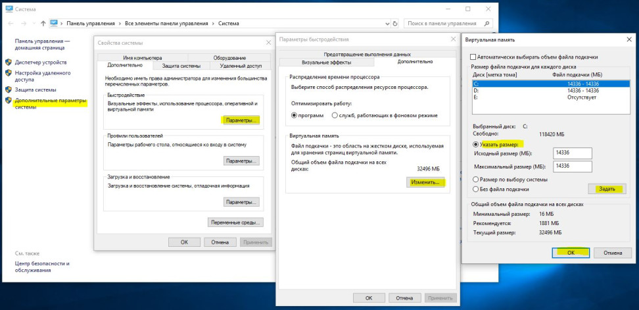Click Отмена in Параметры быстродействия dialog

tap(405, 297)
